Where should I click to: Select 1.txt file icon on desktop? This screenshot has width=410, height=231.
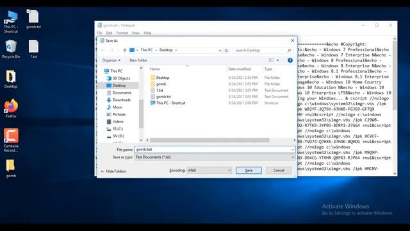coord(33,49)
